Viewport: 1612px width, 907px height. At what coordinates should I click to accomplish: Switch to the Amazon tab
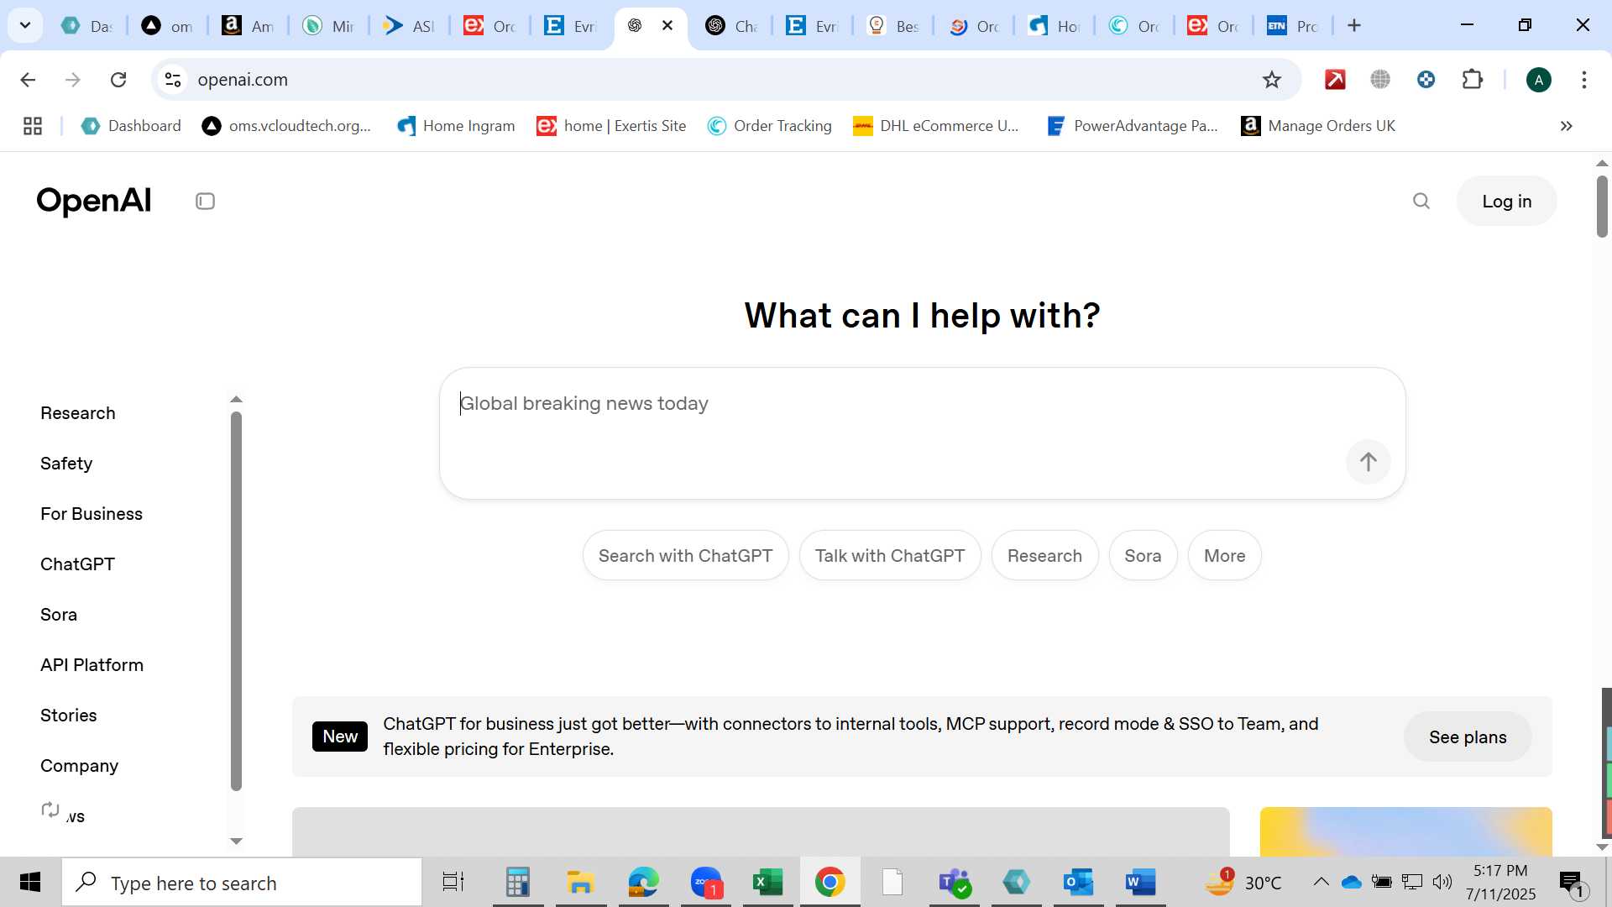coord(248,26)
